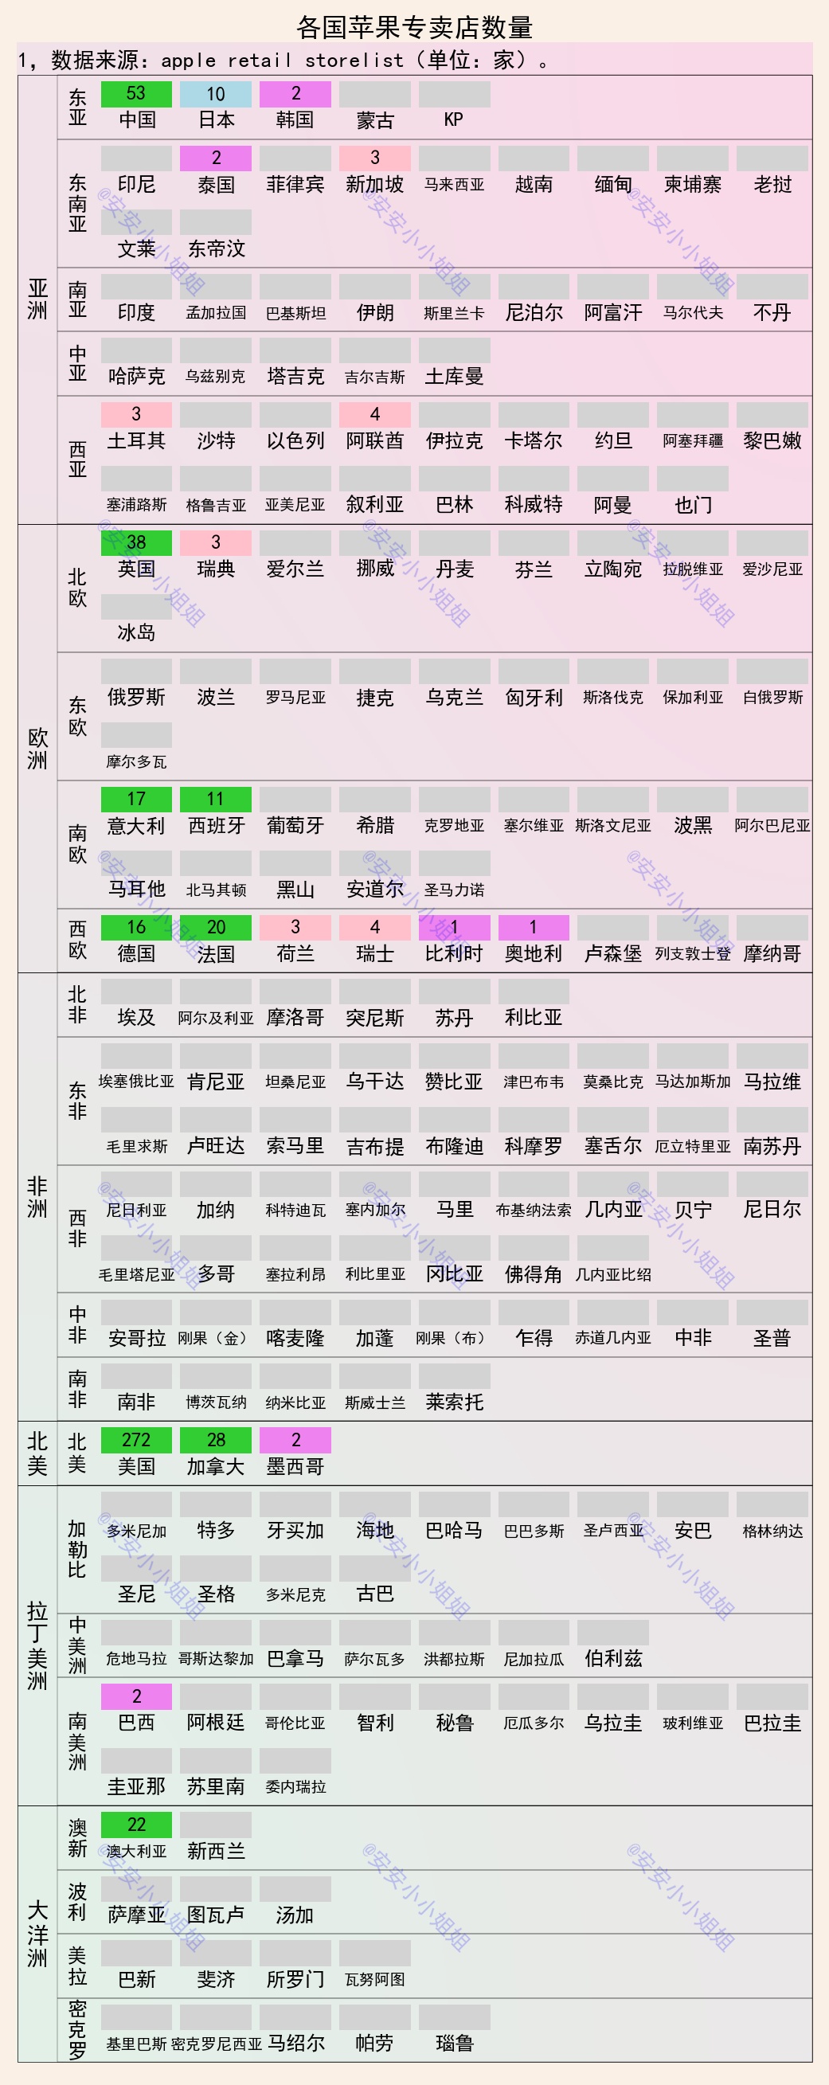Click the country label 菲律宾

tap(295, 185)
